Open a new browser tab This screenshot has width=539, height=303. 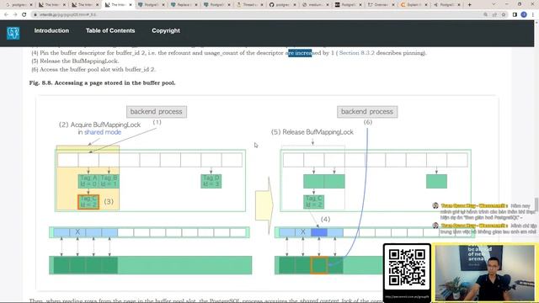[470, 5]
